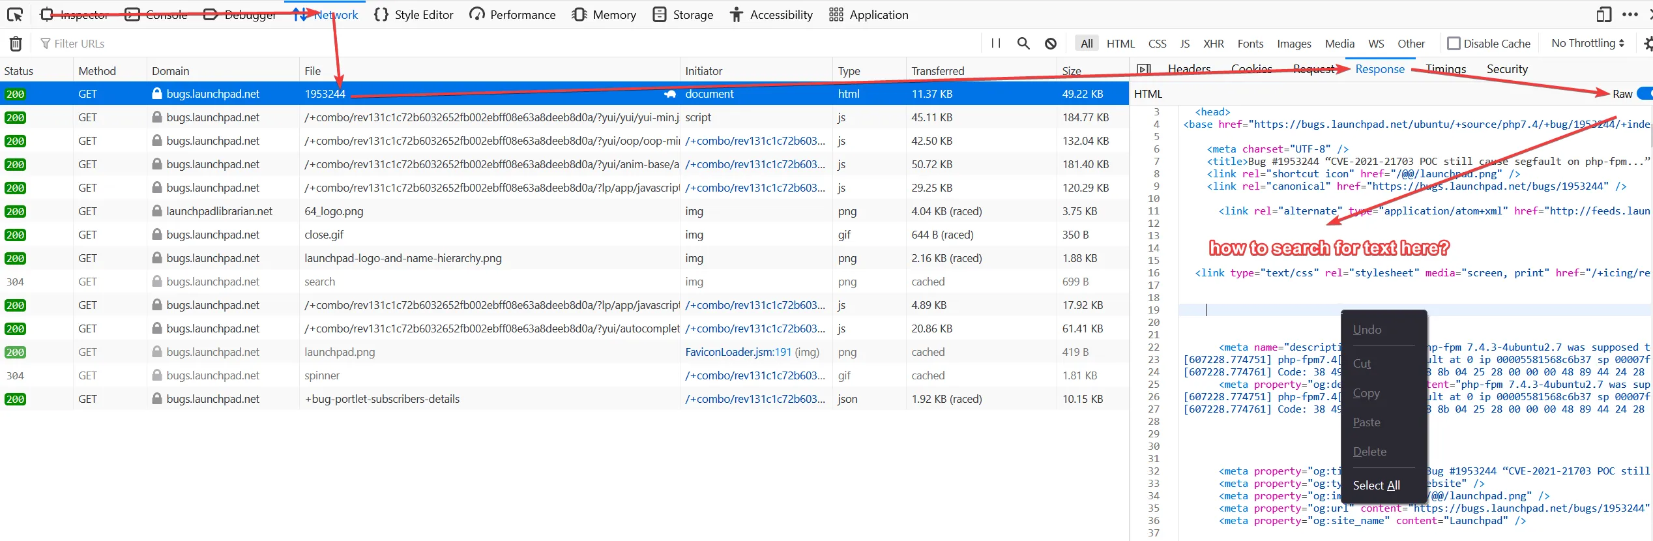Click the Filter URLs input field

pos(508,44)
